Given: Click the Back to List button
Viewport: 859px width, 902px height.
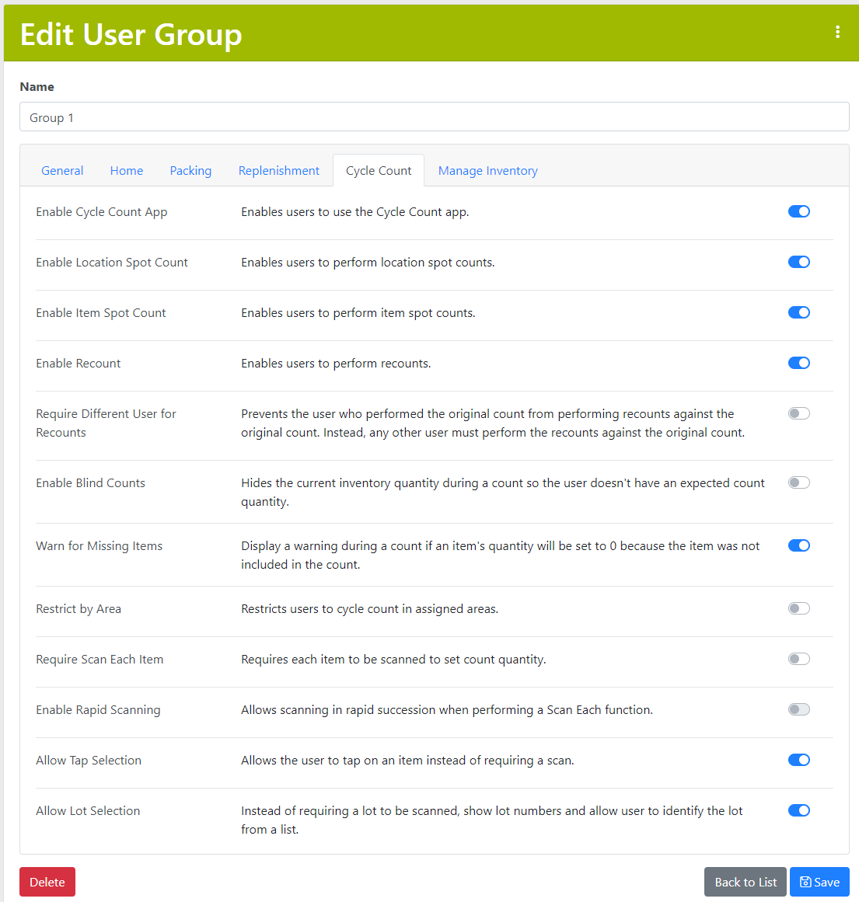Looking at the screenshot, I should click(745, 882).
